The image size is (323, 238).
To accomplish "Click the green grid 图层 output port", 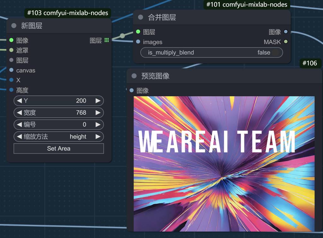I will click(x=107, y=40).
